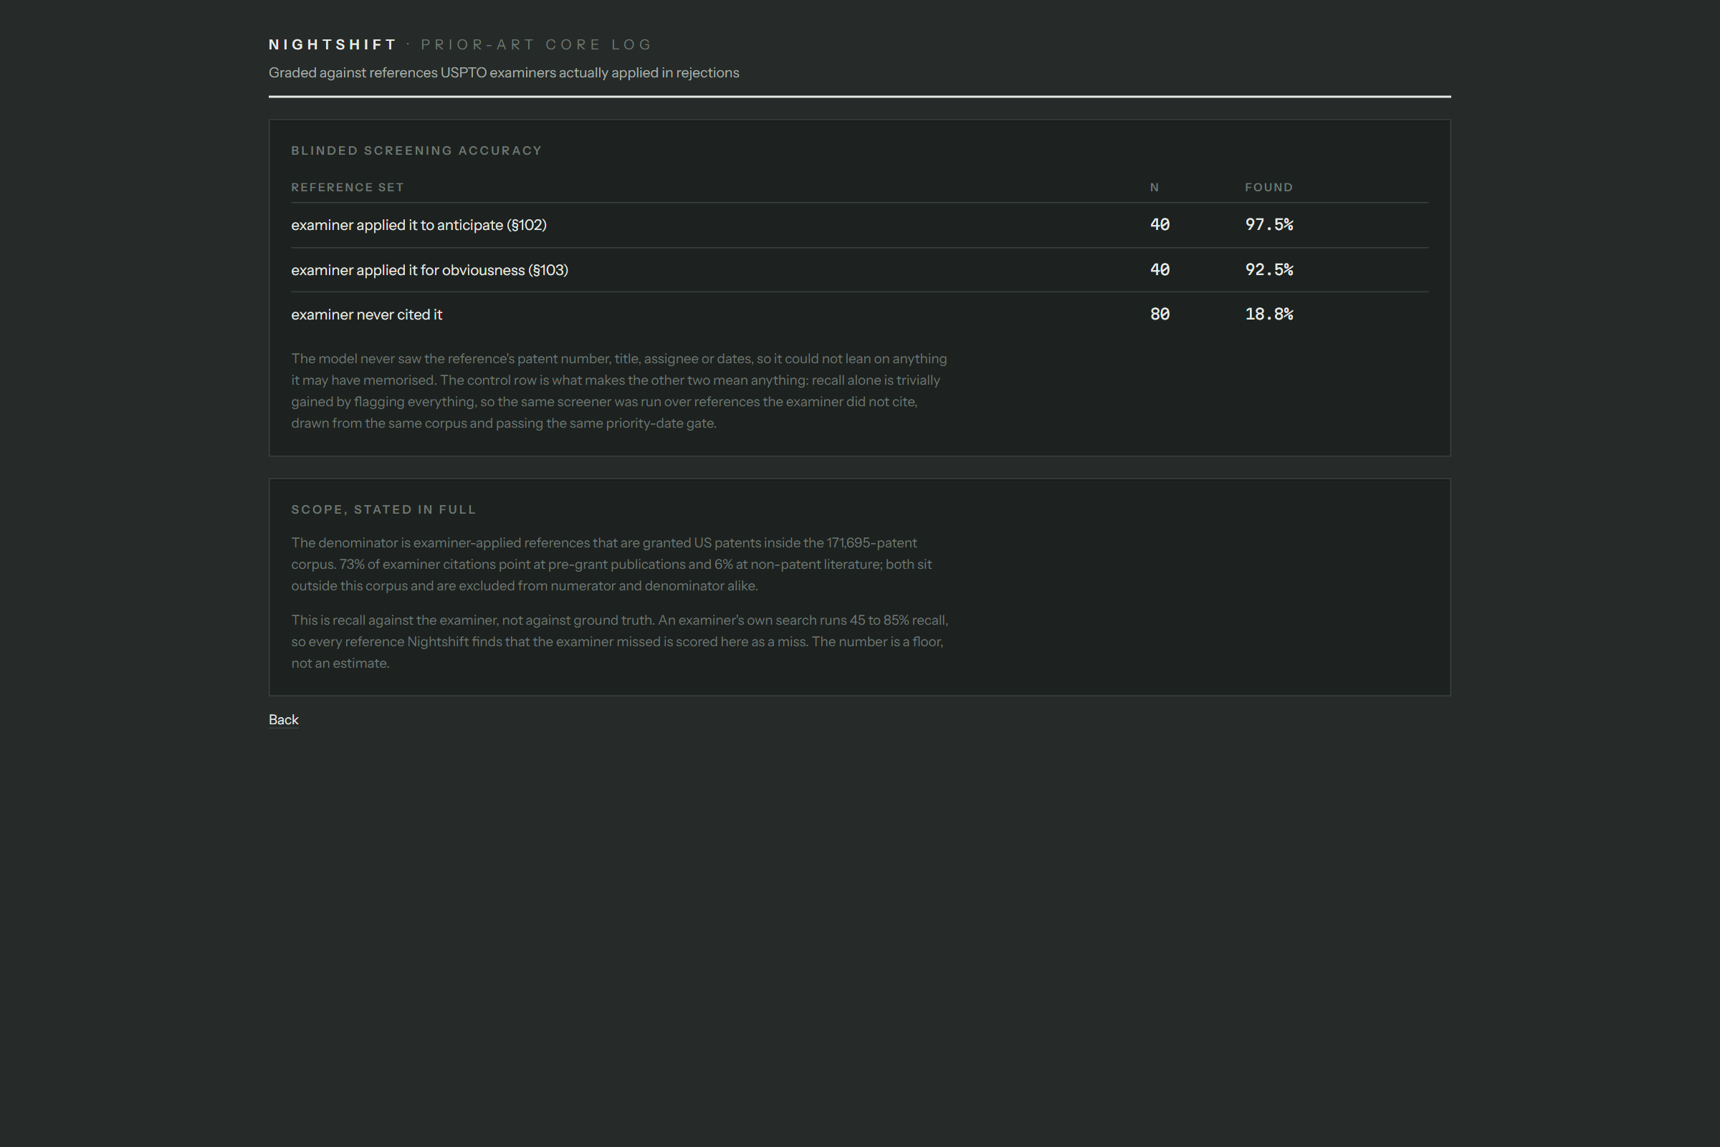Screen dimensions: 1720x1147
Task: Click the paragraph about recall against examiner
Action: pos(620,641)
